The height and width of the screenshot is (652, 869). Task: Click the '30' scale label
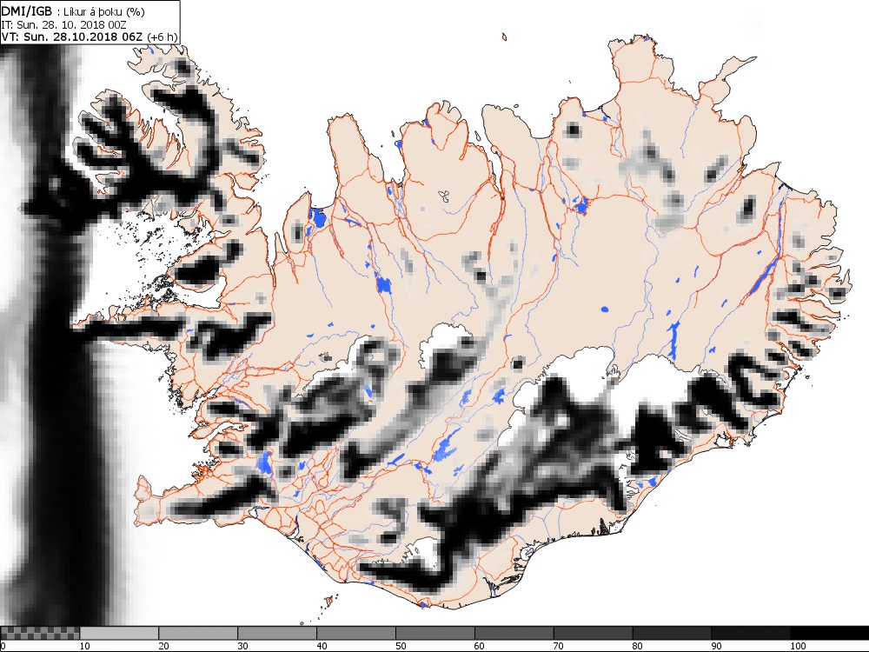point(242,647)
